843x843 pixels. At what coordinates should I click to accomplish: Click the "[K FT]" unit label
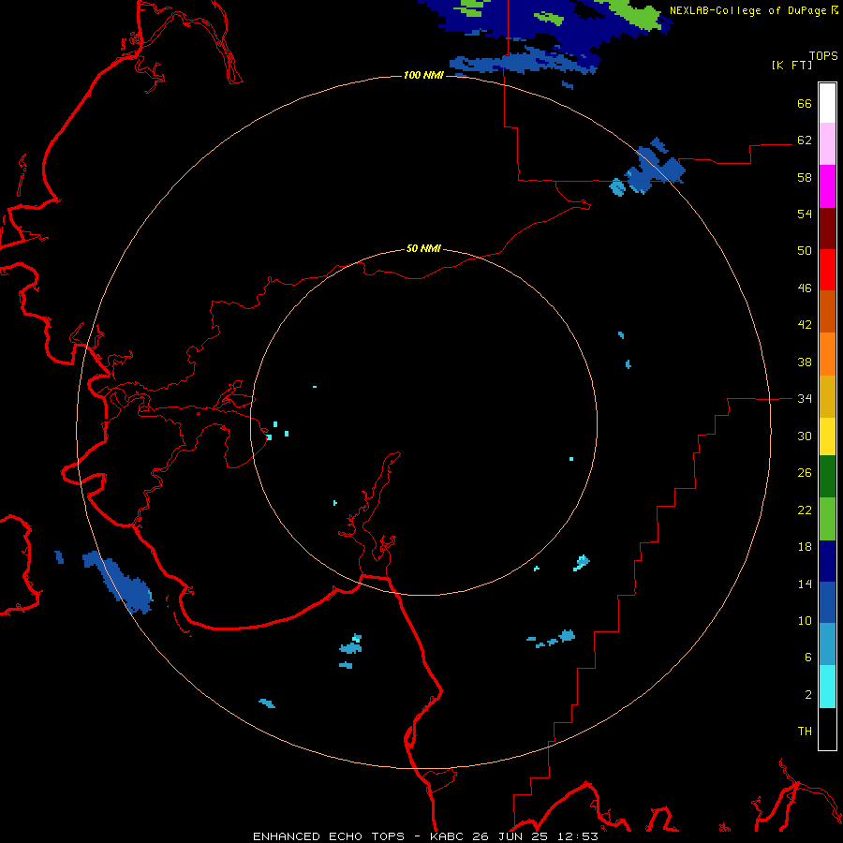tap(791, 65)
